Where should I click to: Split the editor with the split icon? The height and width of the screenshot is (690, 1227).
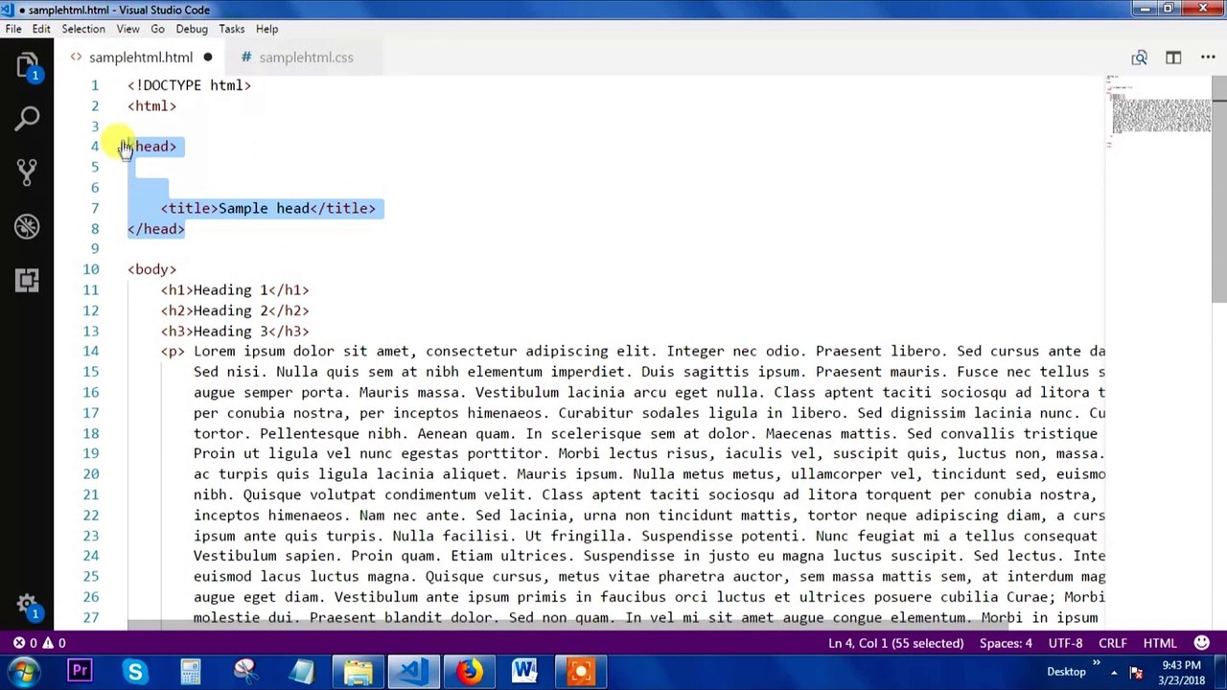[1173, 57]
